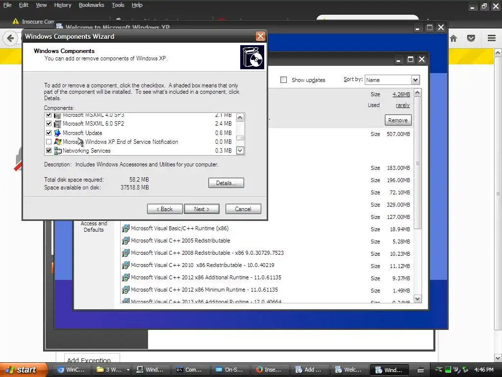The height and width of the screenshot is (377, 502).
Task: Open the Edit menu
Action: [x=24, y=5]
